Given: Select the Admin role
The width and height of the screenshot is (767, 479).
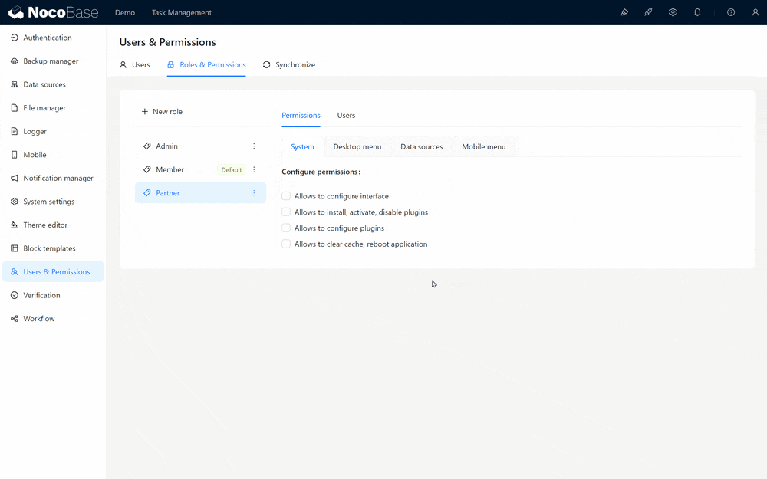Looking at the screenshot, I should [200, 146].
